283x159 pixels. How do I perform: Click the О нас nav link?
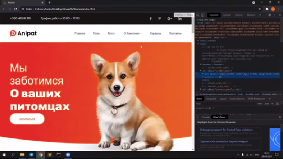(x=96, y=33)
